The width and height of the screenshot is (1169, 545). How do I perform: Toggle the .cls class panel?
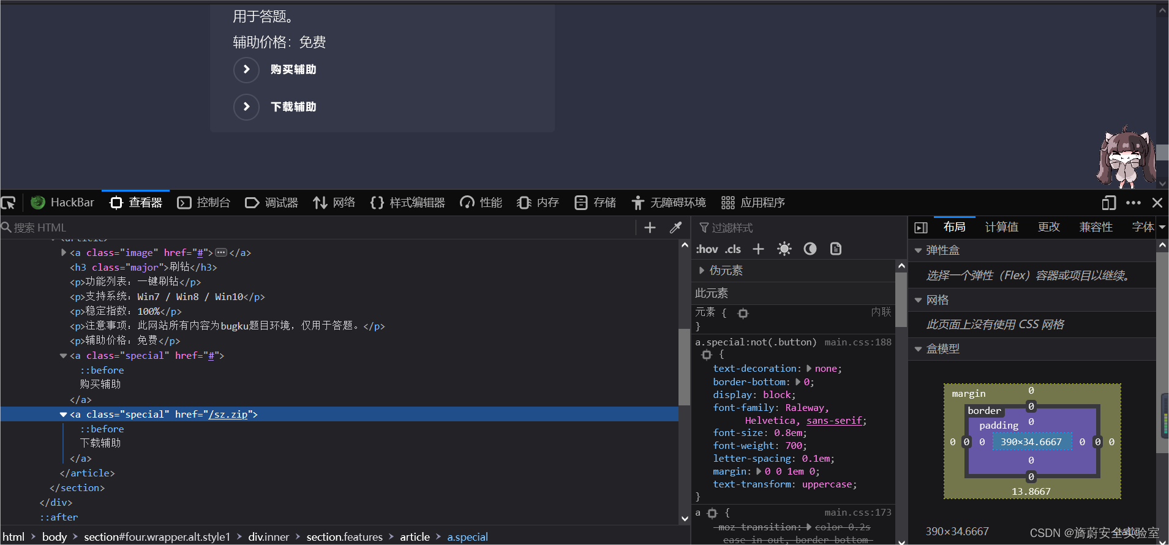click(x=733, y=249)
